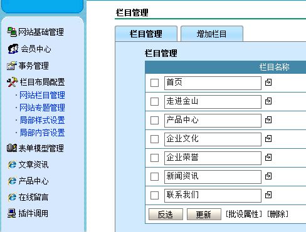Switch to the 增加栏目 tab

tap(212, 34)
